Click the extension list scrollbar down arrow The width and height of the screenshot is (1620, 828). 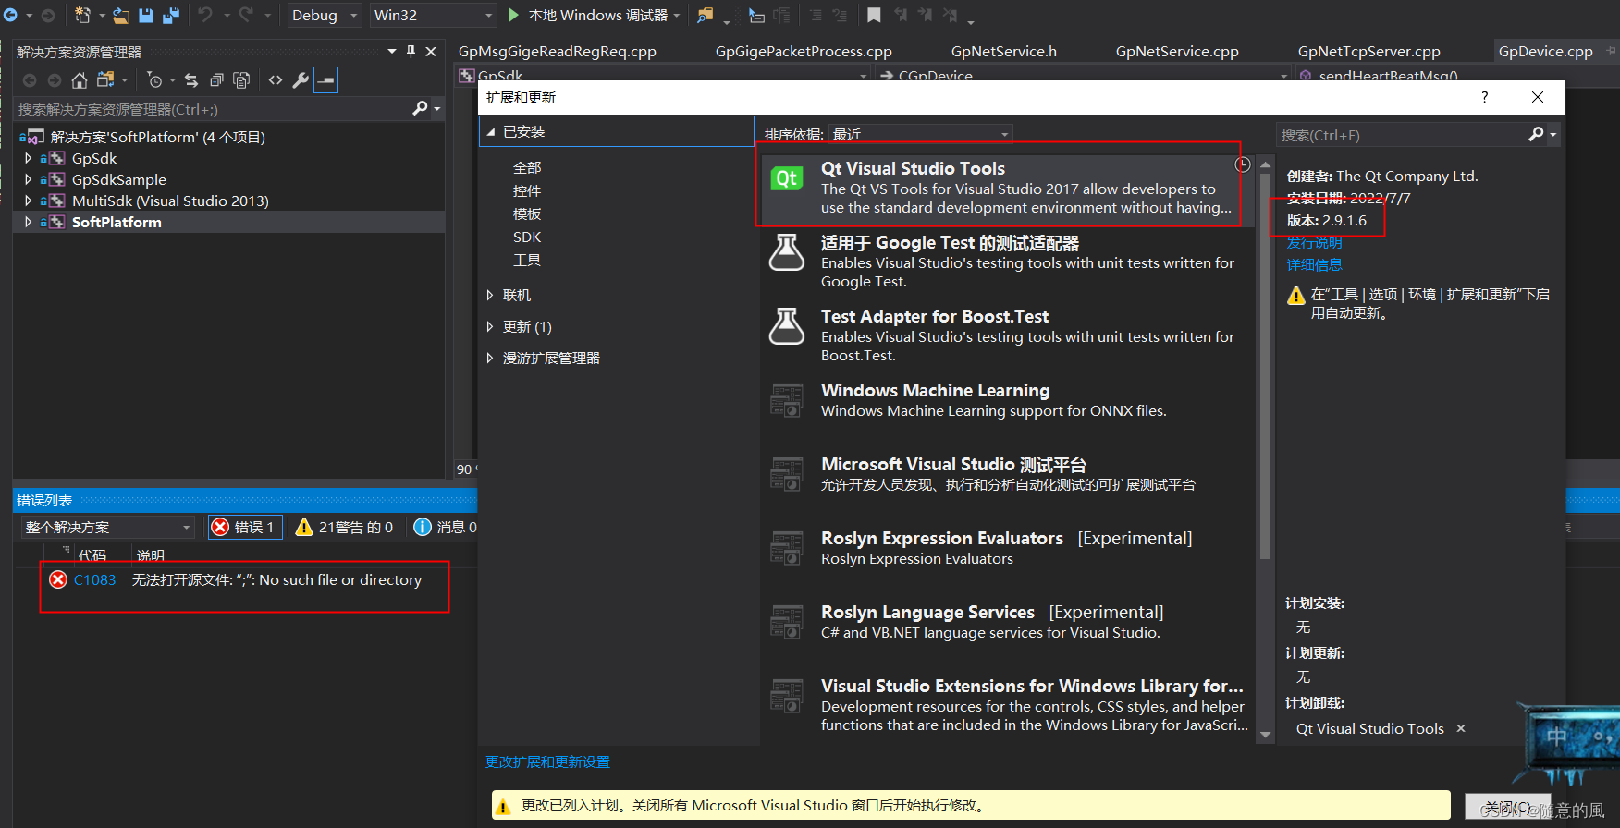pos(1266,736)
